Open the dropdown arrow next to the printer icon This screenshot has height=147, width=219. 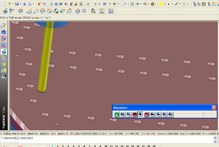33,4
